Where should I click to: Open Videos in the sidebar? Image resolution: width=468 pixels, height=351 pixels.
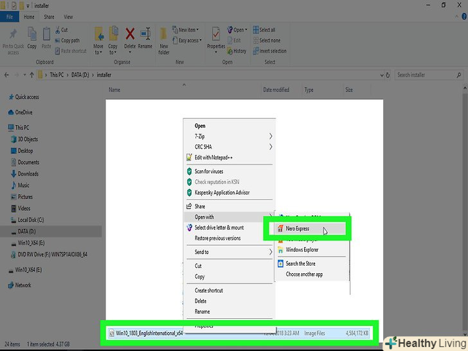point(21,208)
